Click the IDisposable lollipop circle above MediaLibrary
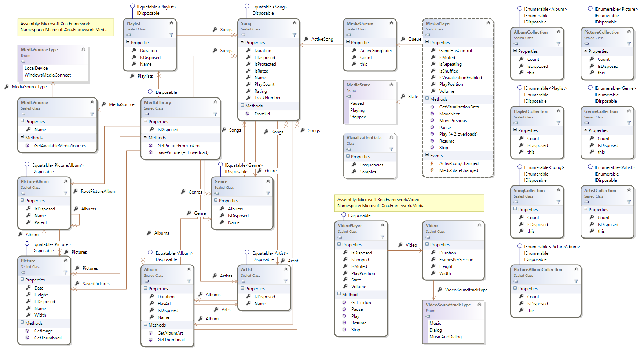 pos(150,91)
